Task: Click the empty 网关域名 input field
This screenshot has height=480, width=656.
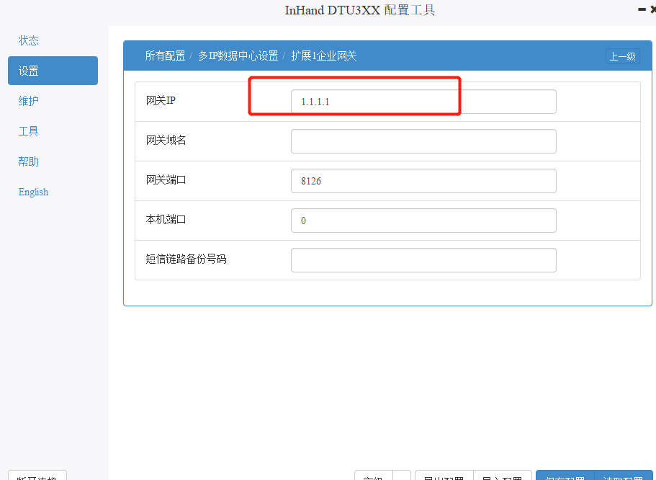Action: (x=423, y=141)
